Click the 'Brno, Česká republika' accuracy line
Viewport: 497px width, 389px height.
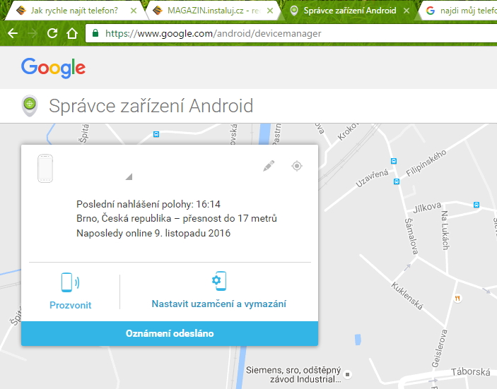click(x=177, y=218)
